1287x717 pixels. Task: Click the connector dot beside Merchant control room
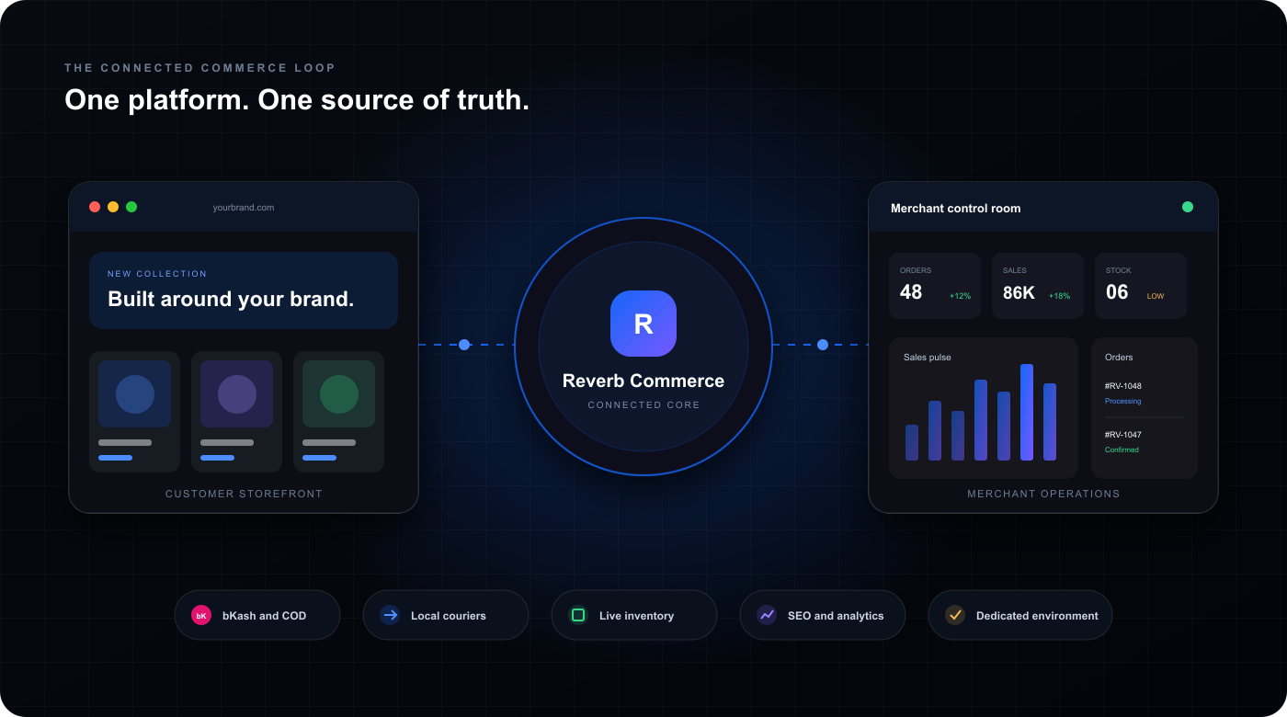823,345
